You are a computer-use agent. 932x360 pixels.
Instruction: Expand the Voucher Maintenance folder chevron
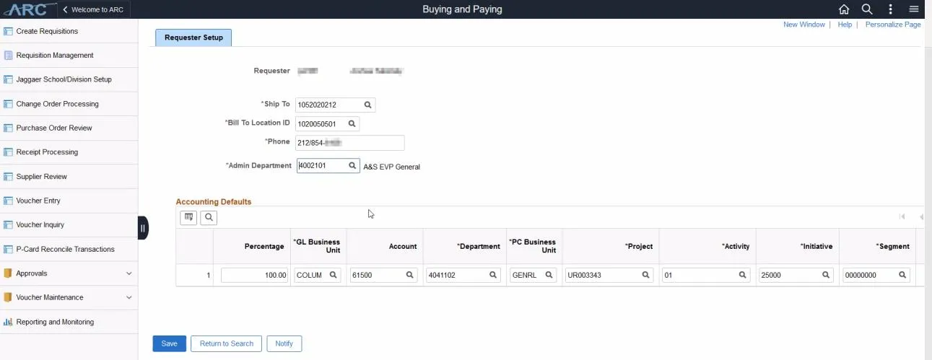129,297
